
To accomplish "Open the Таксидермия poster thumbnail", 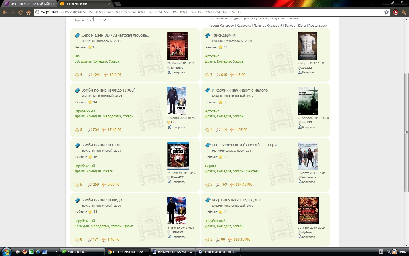I will [307, 46].
